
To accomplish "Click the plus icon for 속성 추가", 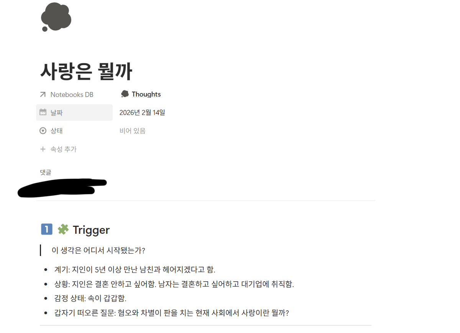I will tap(43, 149).
